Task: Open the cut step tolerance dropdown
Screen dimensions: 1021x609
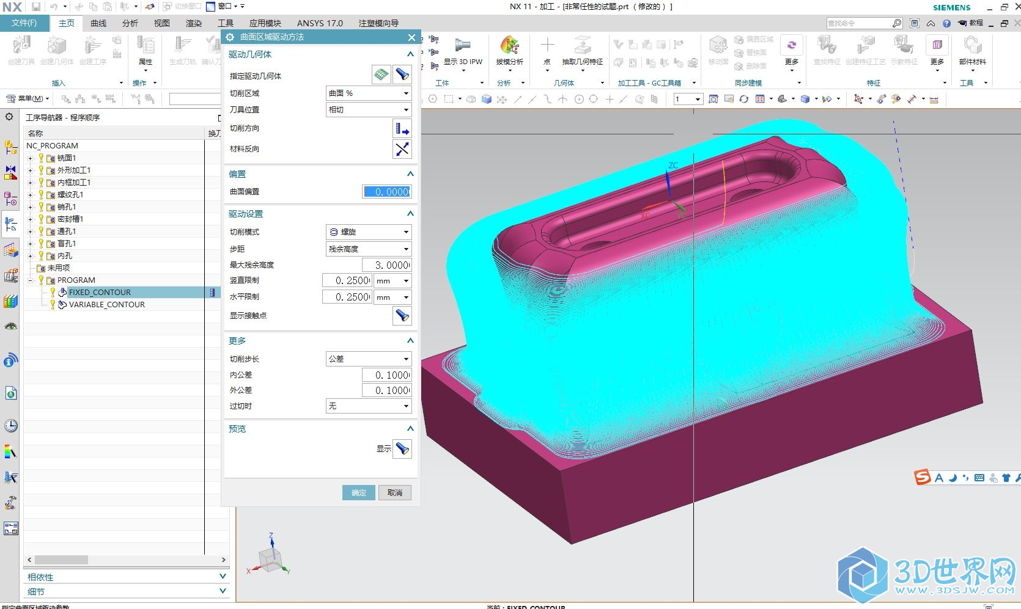Action: pos(369,359)
